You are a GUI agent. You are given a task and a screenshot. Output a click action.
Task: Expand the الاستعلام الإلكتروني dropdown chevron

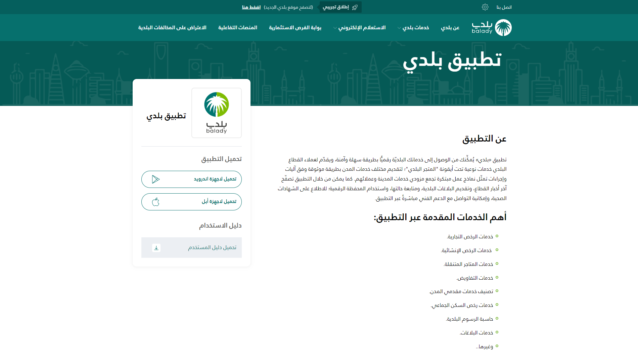(x=335, y=28)
